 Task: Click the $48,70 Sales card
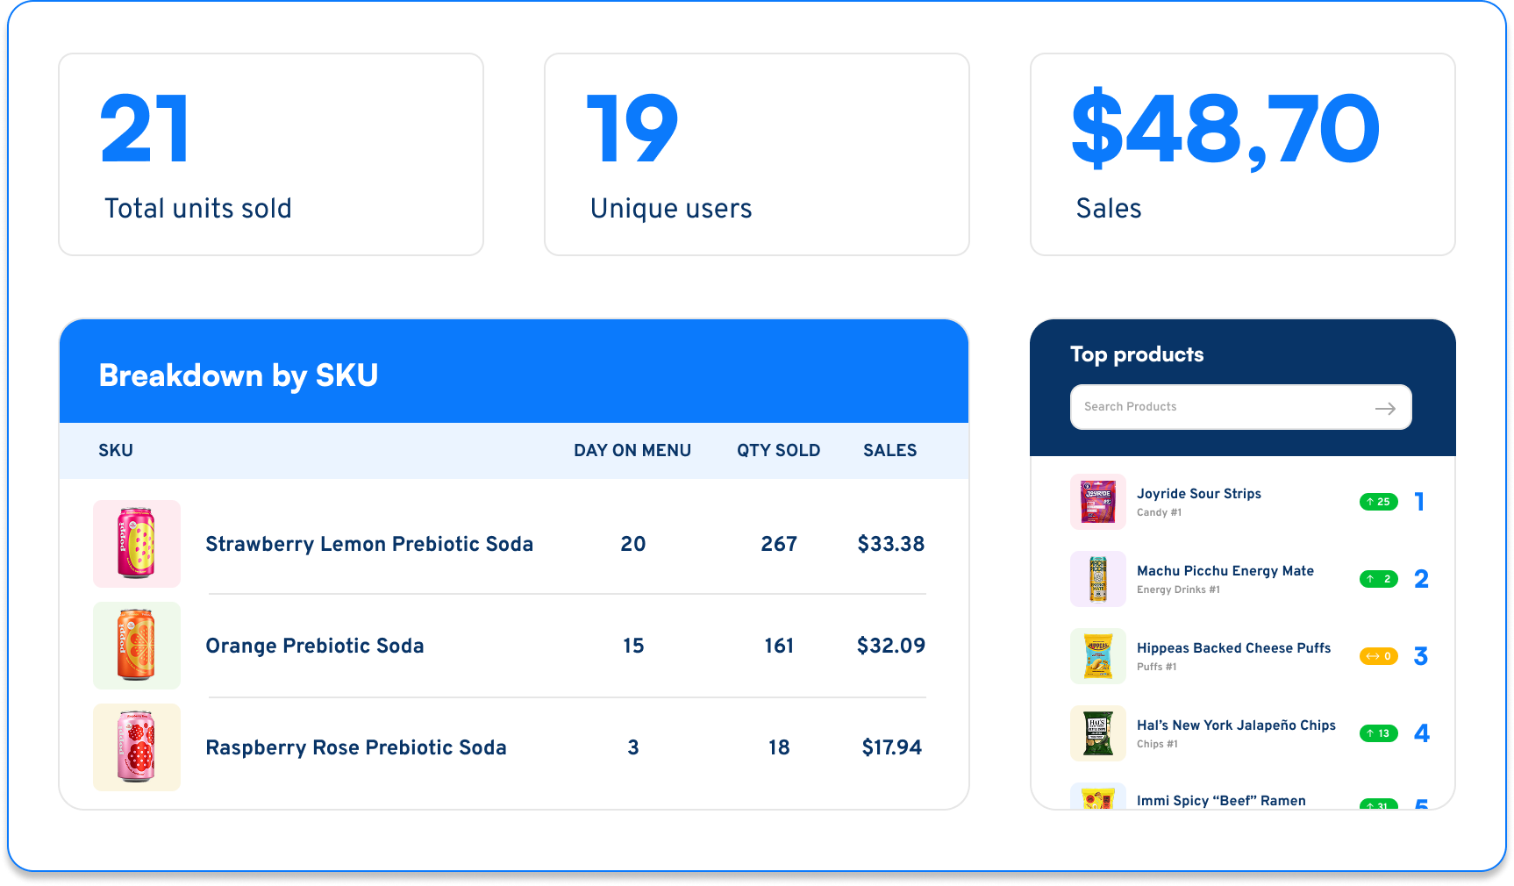pyautogui.click(x=1243, y=154)
